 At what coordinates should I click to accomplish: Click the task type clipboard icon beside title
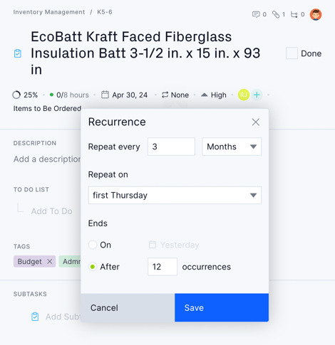tap(18, 53)
